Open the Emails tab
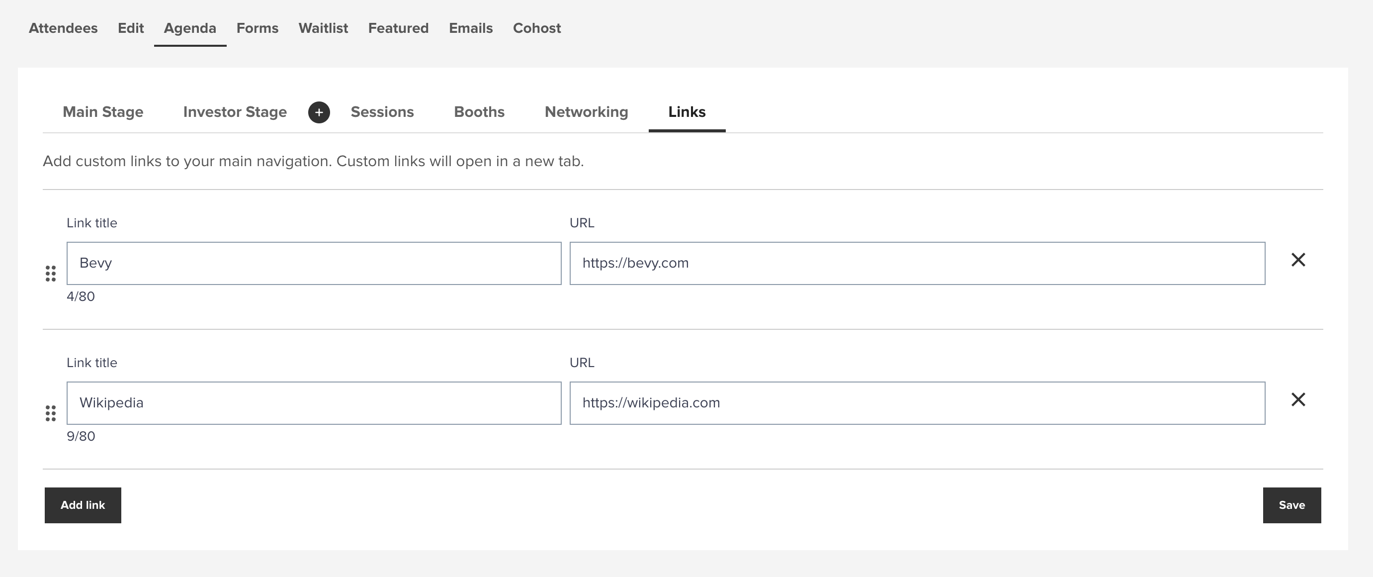Viewport: 1373px width, 577px height. coord(471,28)
